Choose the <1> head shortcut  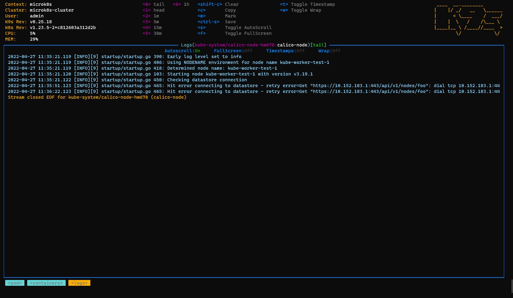pos(154,10)
